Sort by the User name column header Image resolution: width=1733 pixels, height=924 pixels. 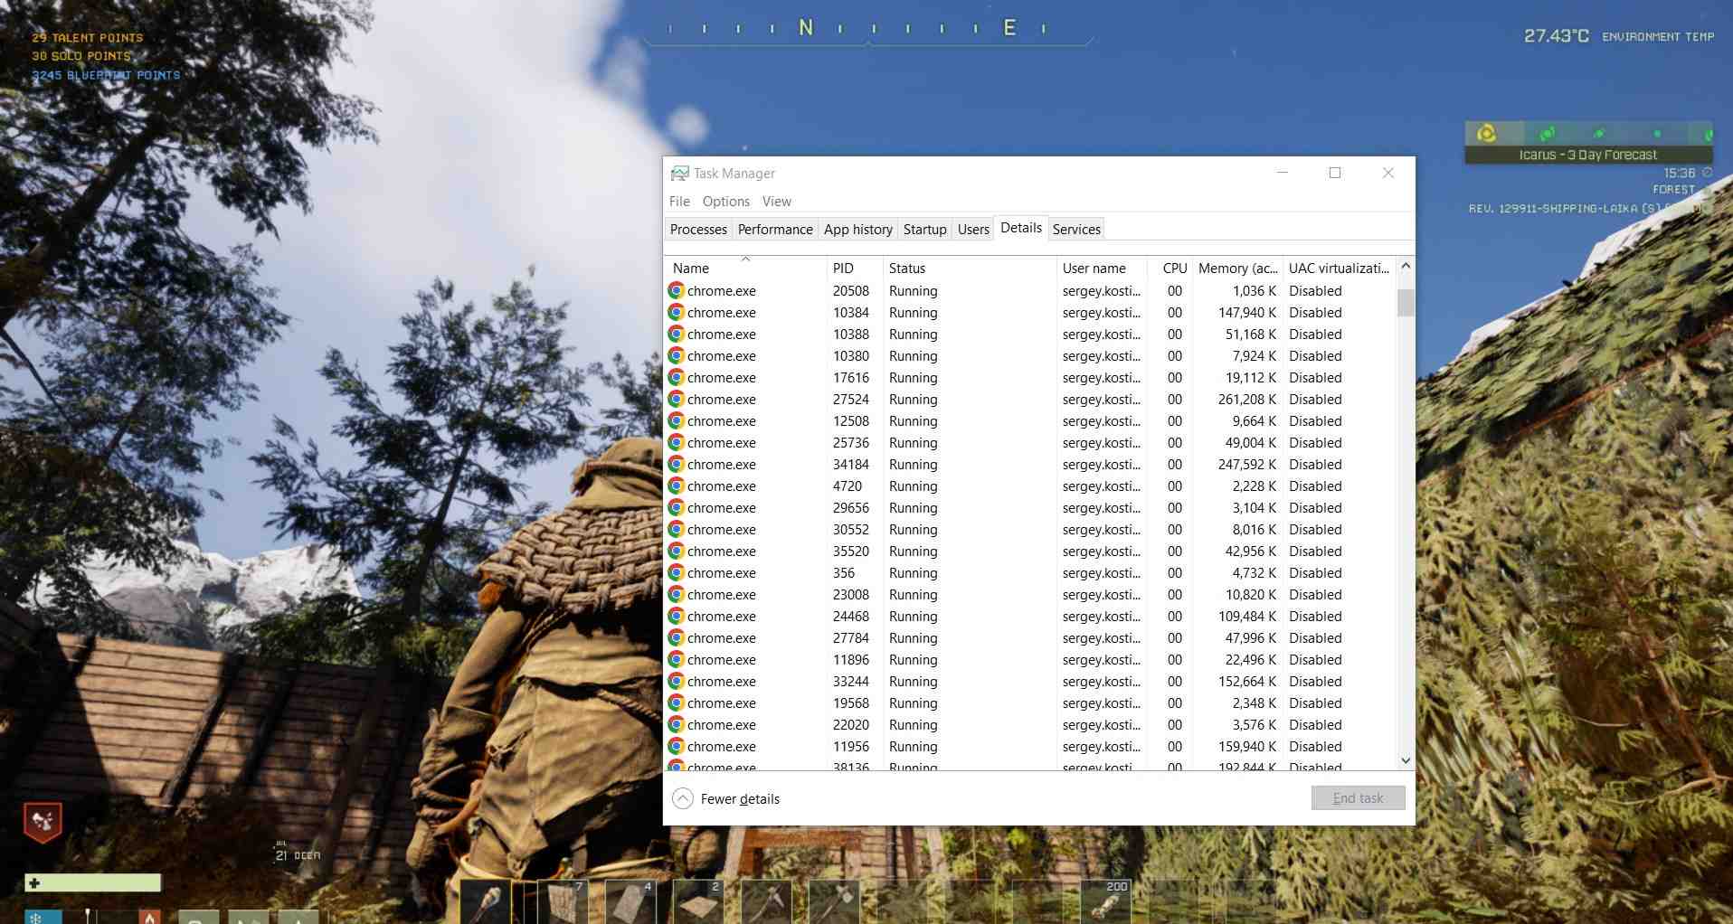coord(1102,268)
